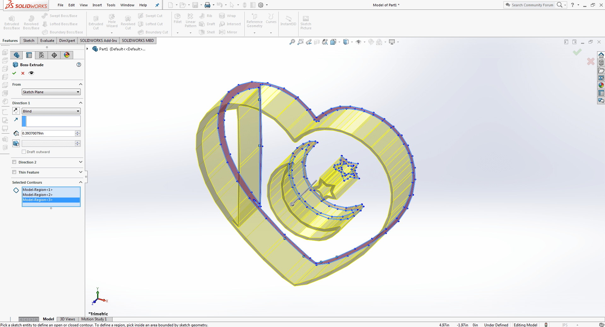Open the Display Style cube icon
Viewport: 605px width, 327px height.
pos(346,42)
